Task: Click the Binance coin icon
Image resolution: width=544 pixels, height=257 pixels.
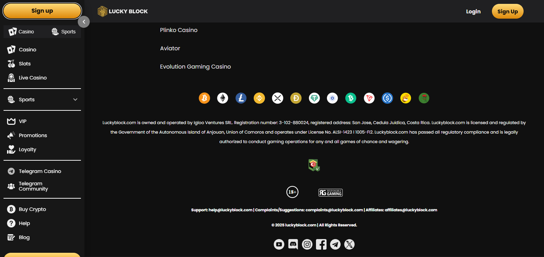Action: [259, 98]
